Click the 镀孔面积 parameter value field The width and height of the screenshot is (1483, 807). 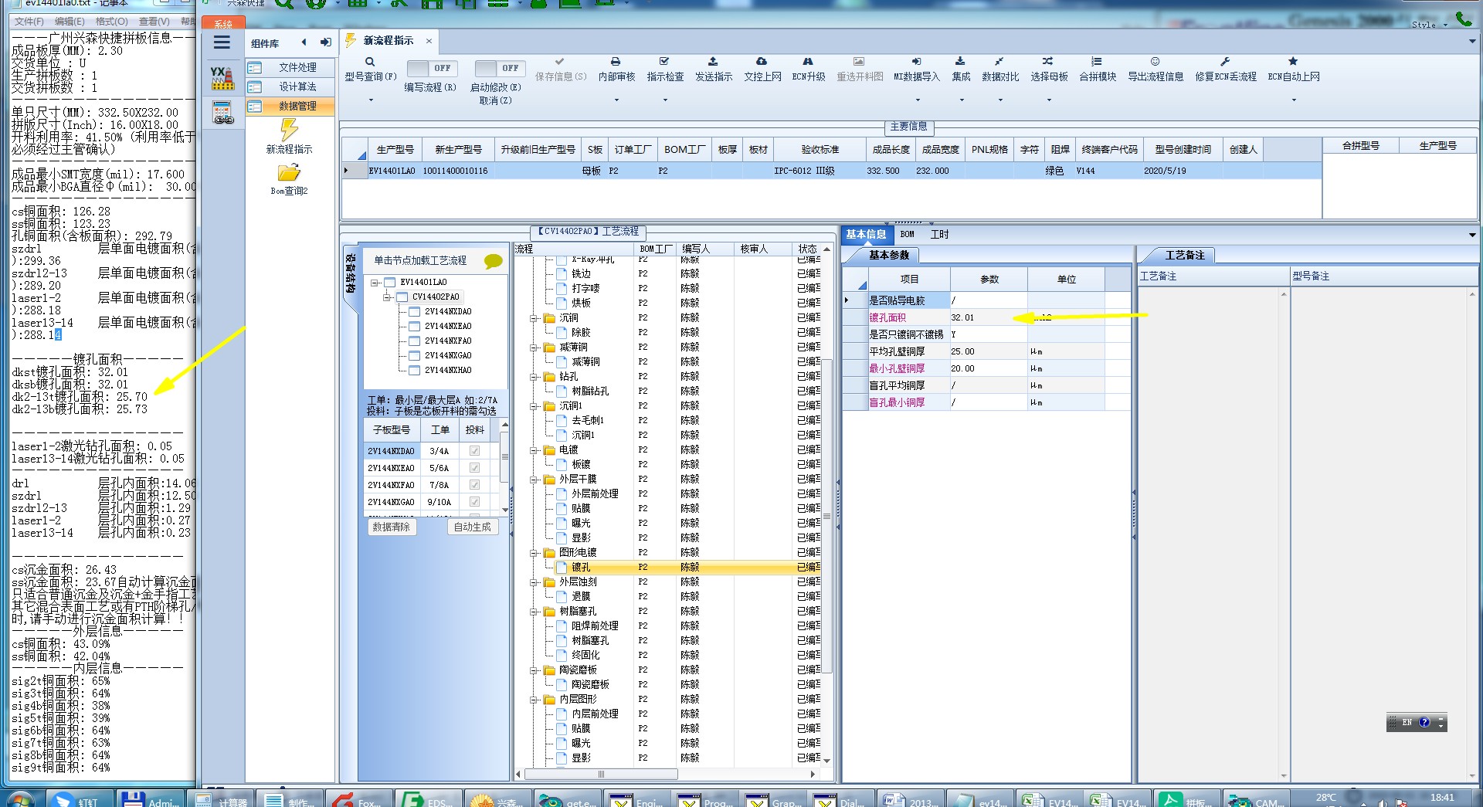click(x=989, y=318)
